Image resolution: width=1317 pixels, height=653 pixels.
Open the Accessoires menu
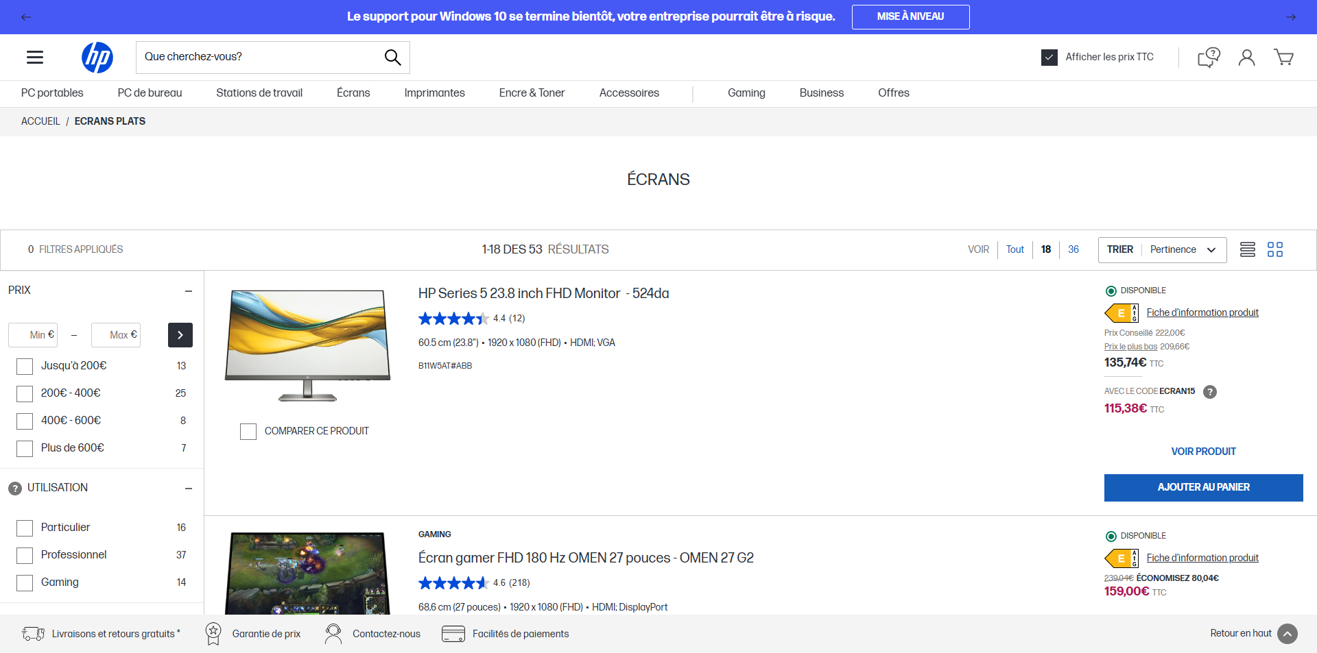click(x=629, y=93)
